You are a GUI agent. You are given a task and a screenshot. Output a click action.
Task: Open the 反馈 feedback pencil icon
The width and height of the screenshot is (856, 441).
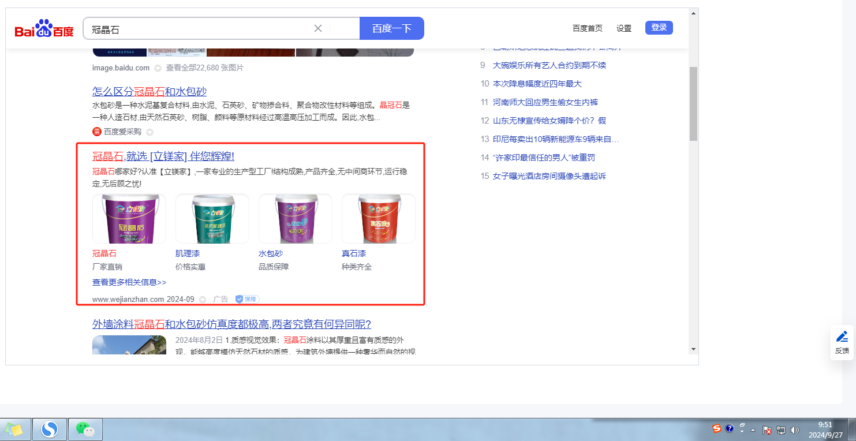point(842,337)
